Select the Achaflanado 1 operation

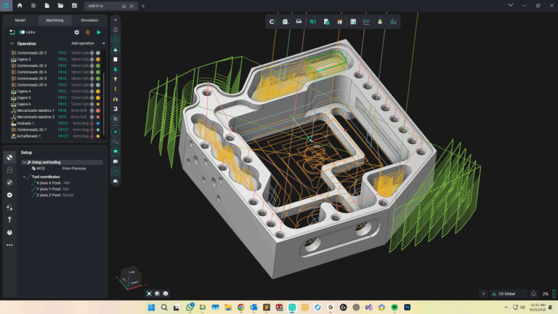click(29, 136)
